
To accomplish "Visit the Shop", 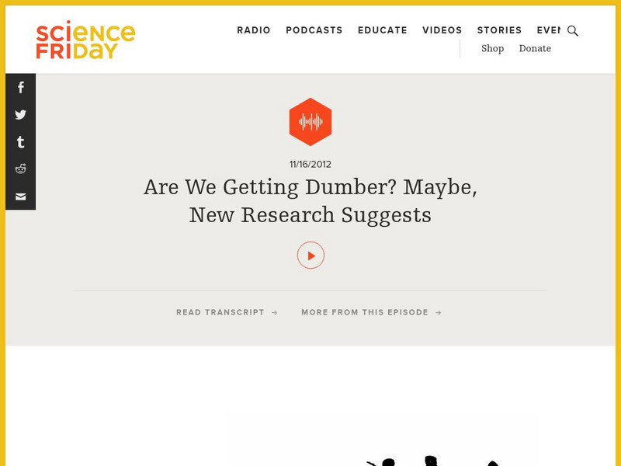I will point(492,48).
